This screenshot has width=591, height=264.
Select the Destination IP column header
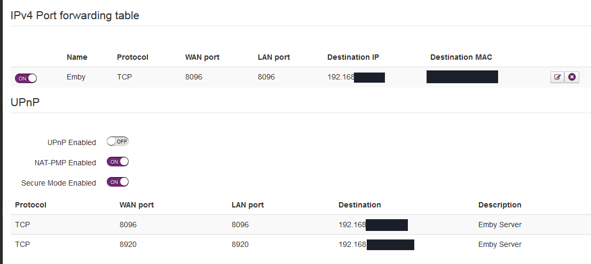click(353, 57)
